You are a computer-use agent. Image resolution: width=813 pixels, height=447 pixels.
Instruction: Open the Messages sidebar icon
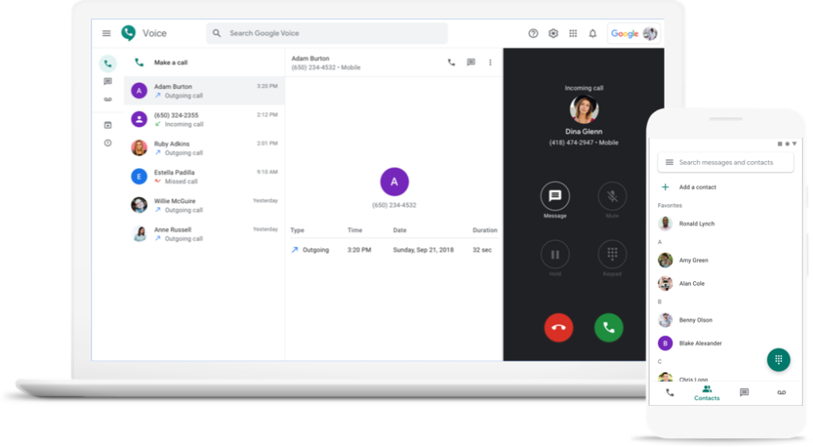click(x=108, y=82)
